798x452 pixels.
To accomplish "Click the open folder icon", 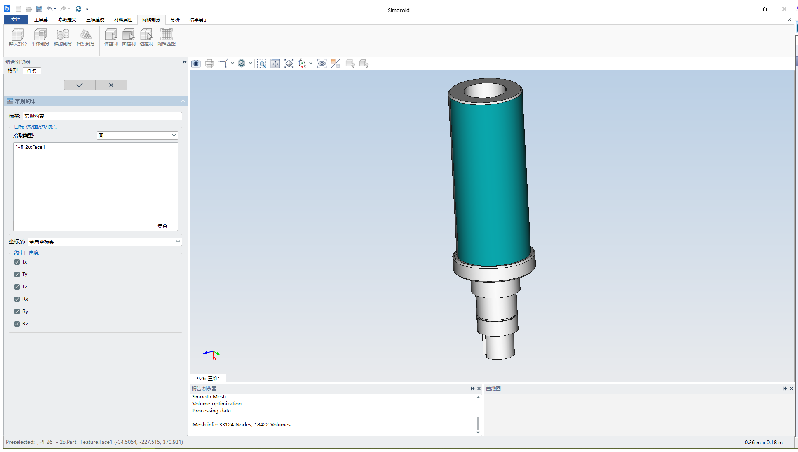I will click(x=28, y=9).
